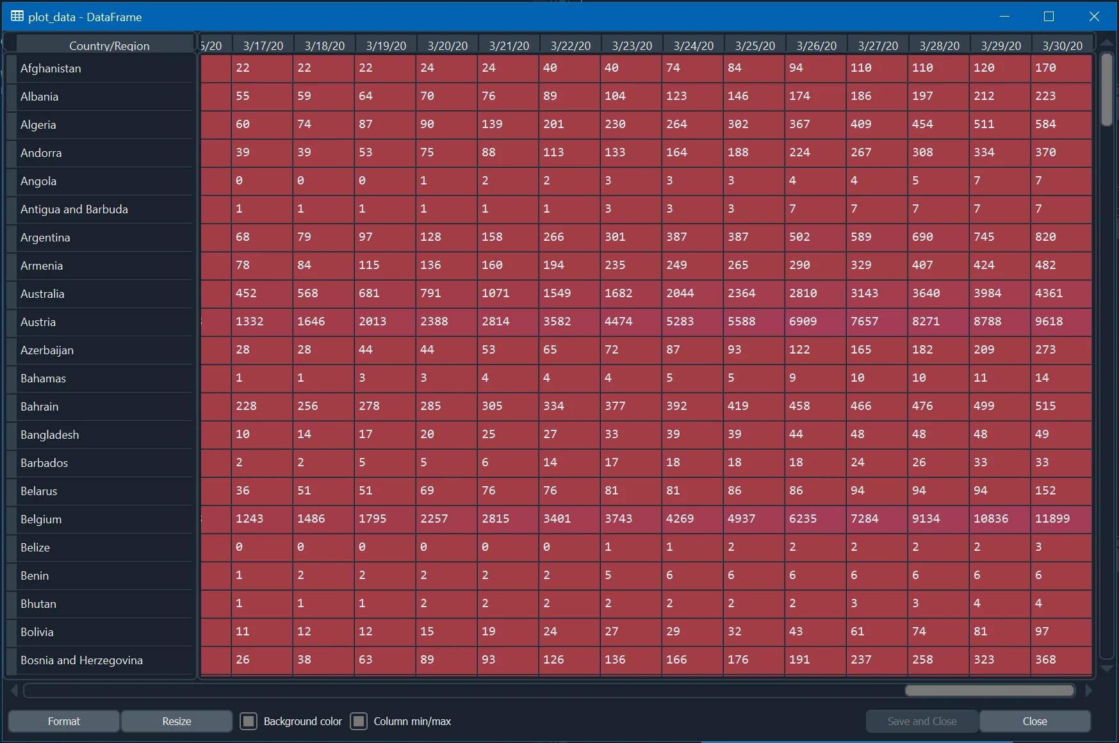Select the 3/24/20 column header
This screenshot has width=1119, height=743.
(x=694, y=45)
